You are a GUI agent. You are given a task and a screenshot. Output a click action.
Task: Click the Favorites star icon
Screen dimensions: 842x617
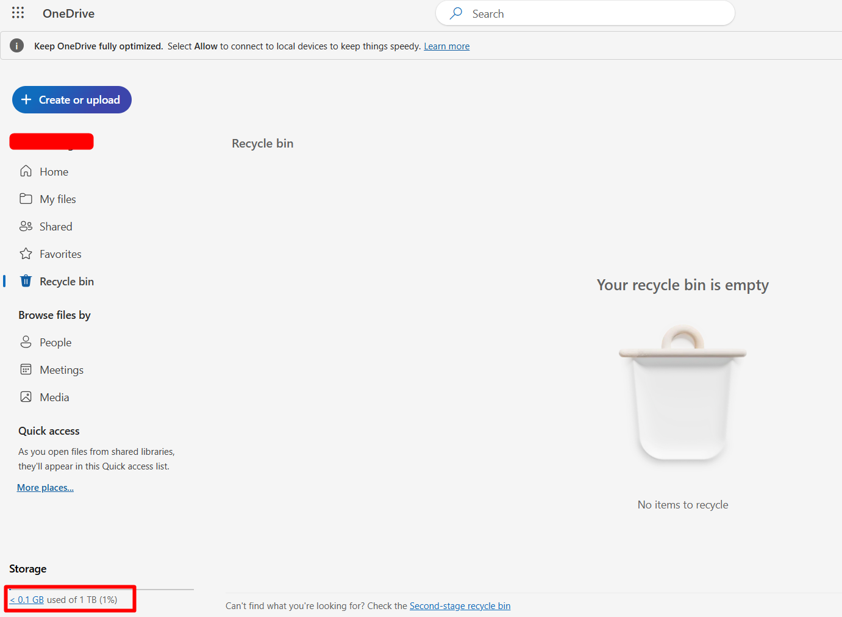point(26,254)
